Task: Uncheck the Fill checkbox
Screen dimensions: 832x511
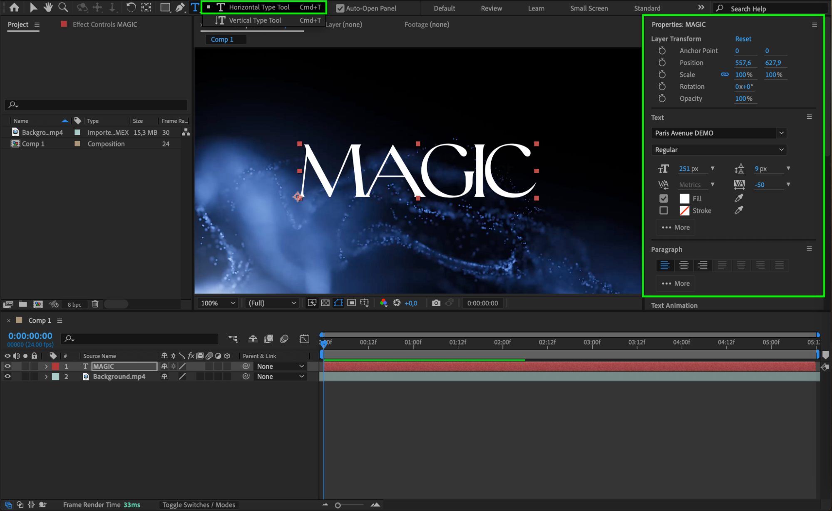Action: [x=663, y=198]
